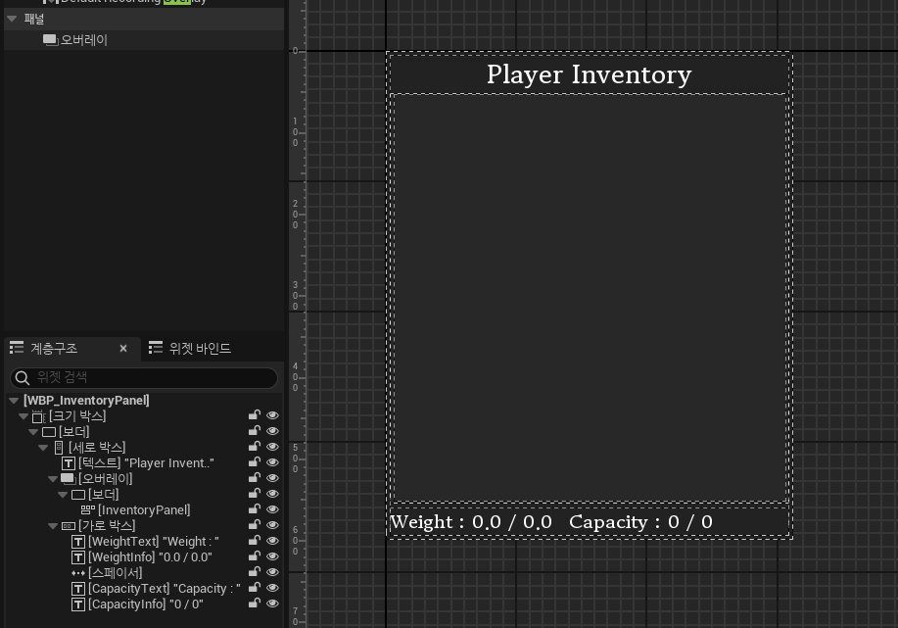Click the "0 / 0" capacity value in the canvas

coord(690,522)
